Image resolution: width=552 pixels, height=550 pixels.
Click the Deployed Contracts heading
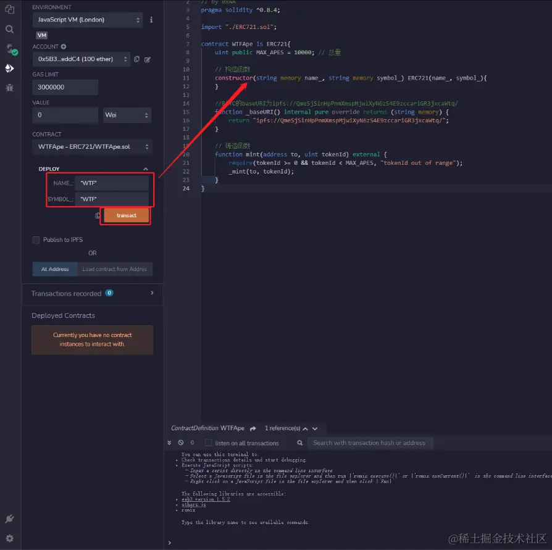pyautogui.click(x=64, y=315)
